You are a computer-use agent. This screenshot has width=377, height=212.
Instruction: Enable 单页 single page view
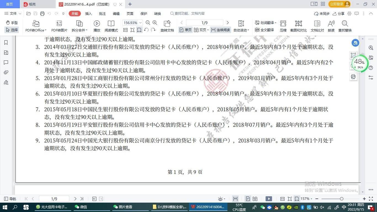(185, 30)
